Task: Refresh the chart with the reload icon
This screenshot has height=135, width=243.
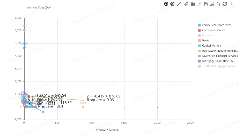Action: click(x=225, y=4)
